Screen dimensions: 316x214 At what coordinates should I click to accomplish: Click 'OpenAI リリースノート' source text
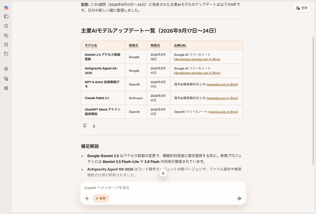click(x=191, y=112)
